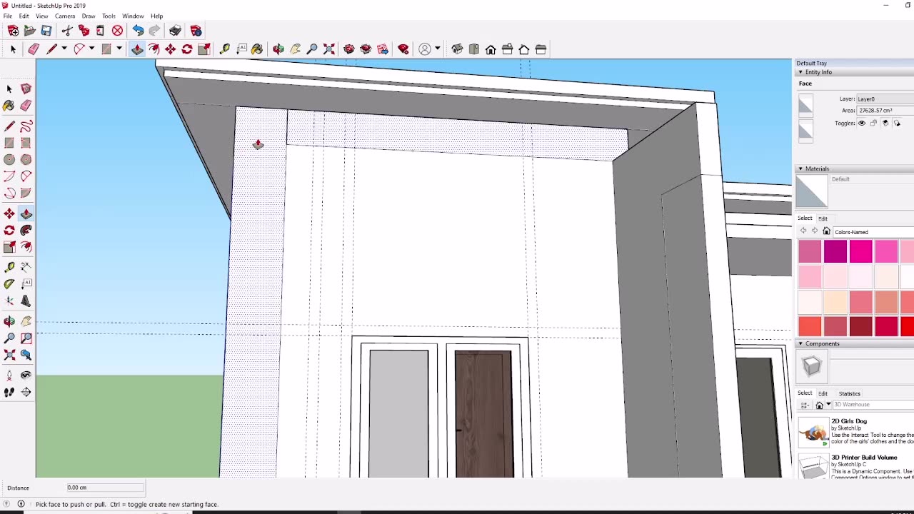Click the Cut scissors icon
The image size is (914, 514).
[x=67, y=31]
